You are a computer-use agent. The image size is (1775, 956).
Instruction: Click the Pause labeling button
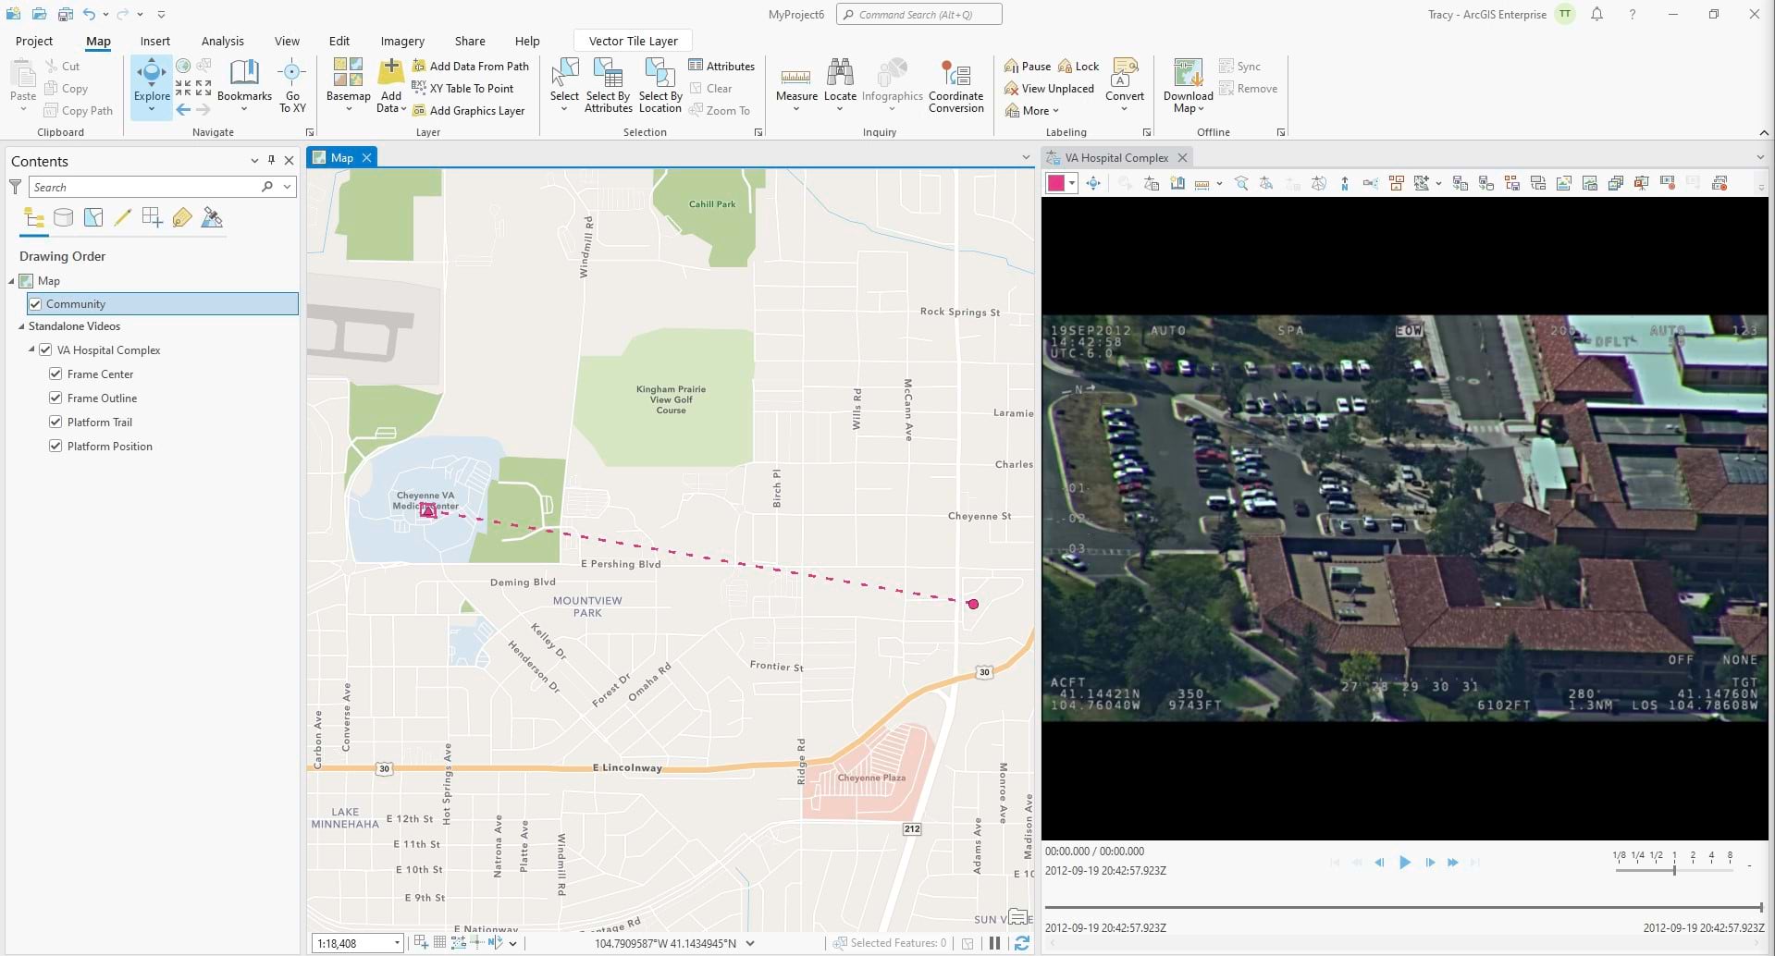(1028, 67)
